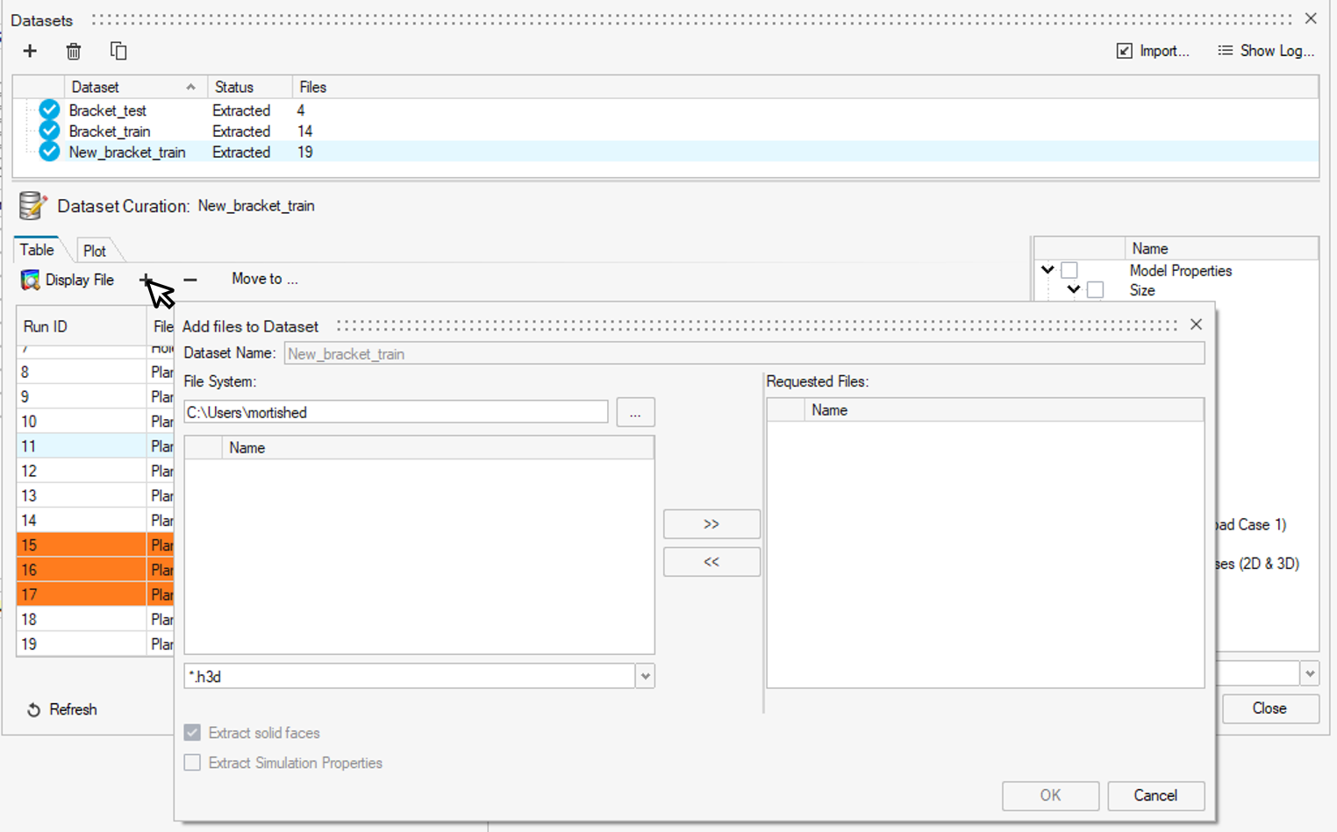Click the duplicate dataset copy icon
Viewport: 1337px width, 832px height.
click(x=118, y=51)
